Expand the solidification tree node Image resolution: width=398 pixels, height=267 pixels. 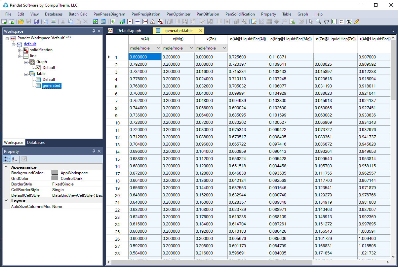[20, 50]
